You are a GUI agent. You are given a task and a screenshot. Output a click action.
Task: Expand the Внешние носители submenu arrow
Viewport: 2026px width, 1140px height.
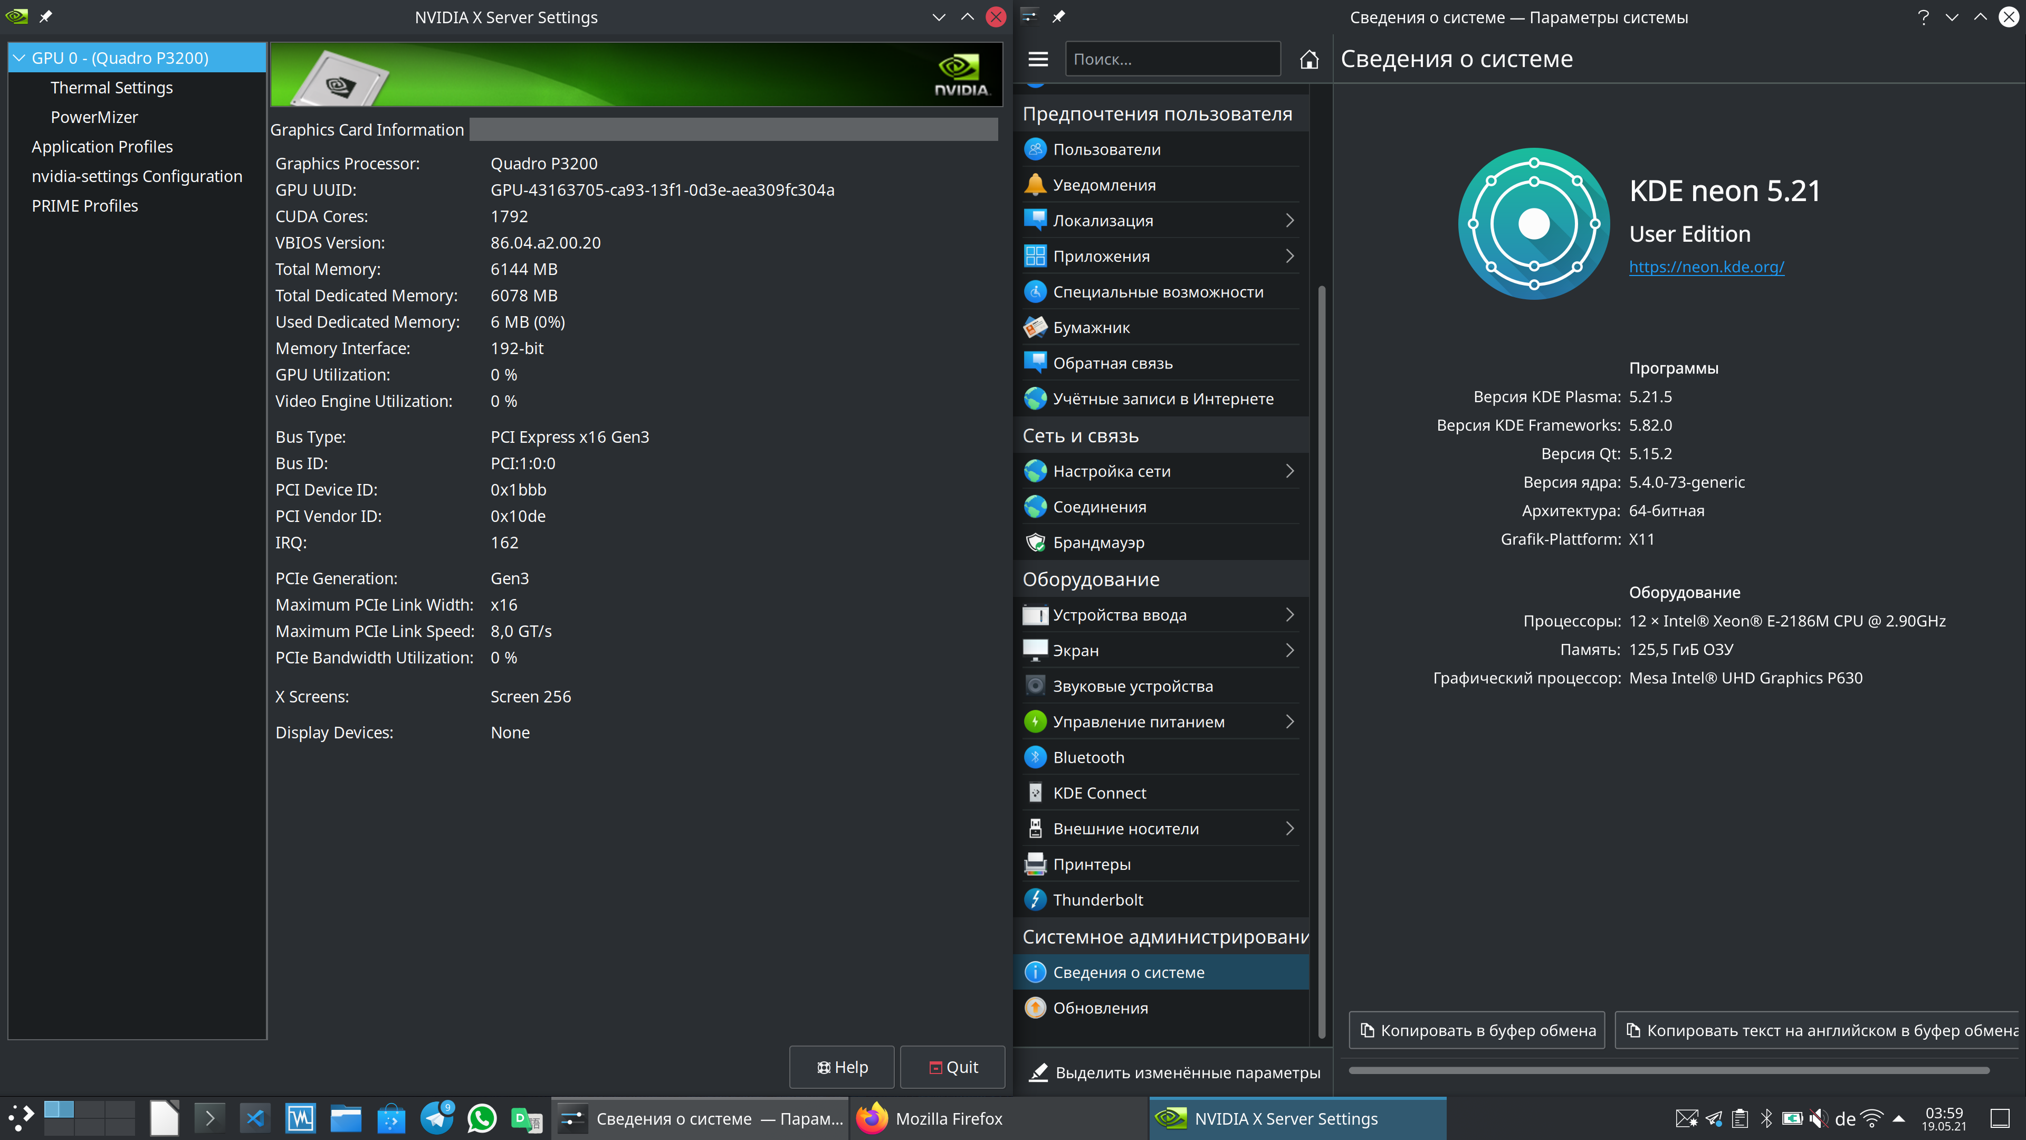click(1290, 829)
